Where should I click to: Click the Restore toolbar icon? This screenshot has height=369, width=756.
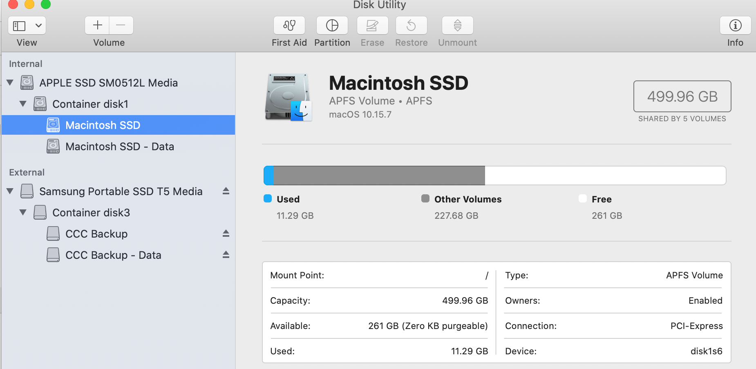pyautogui.click(x=412, y=26)
